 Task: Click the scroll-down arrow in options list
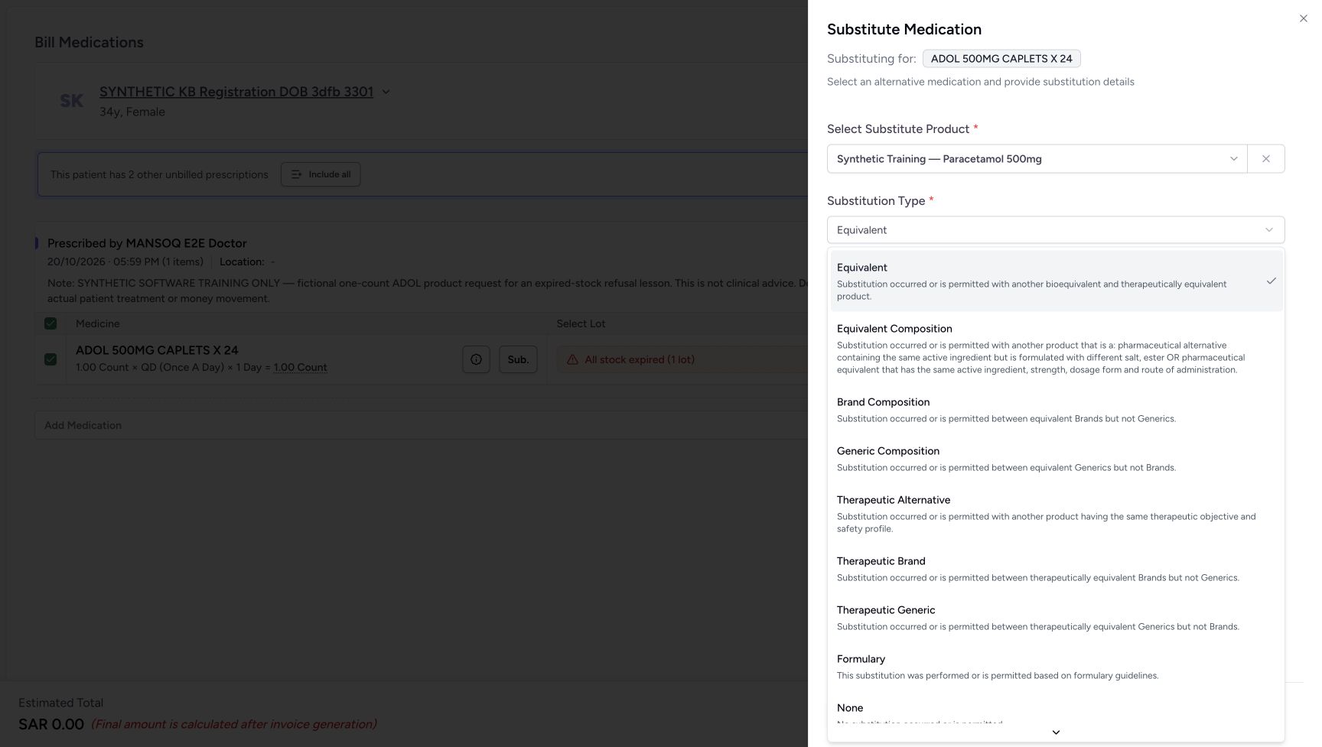click(x=1056, y=732)
